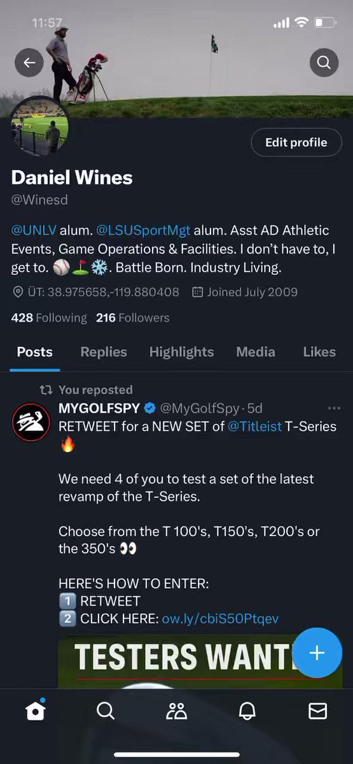Open the Messages envelope icon
Image resolution: width=353 pixels, height=764 pixels.
[317, 711]
